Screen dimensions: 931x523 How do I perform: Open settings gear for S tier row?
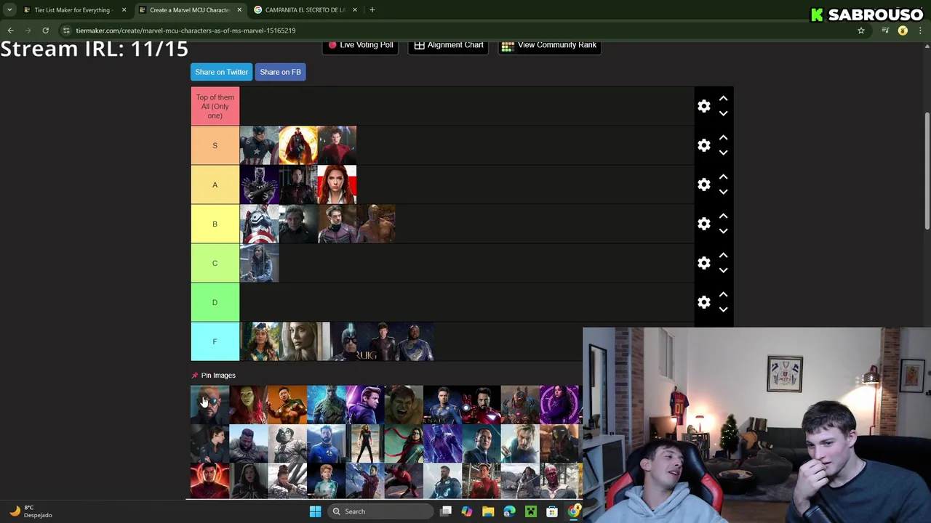[703, 145]
